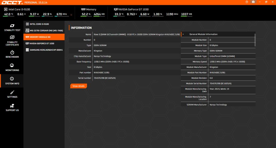276x148 pixels.
Task: Click the details panel vertical scrollbar
Action: pyautogui.click(x=255, y=40)
